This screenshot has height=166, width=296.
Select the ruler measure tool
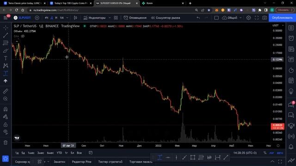(6, 91)
